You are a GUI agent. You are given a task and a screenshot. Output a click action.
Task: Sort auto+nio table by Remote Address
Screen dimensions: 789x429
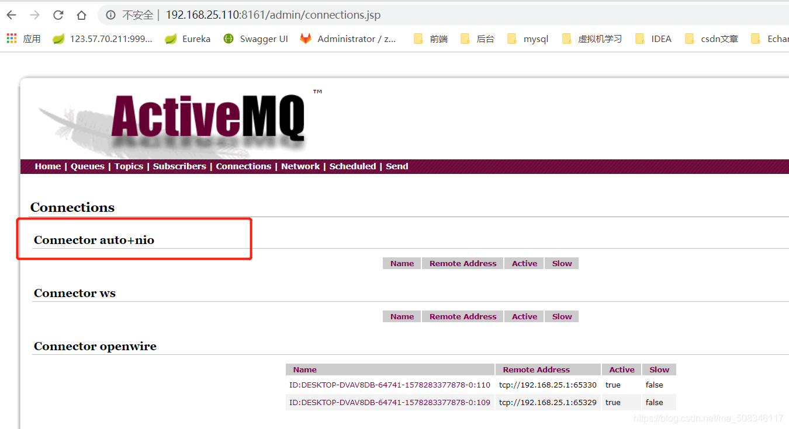463,264
